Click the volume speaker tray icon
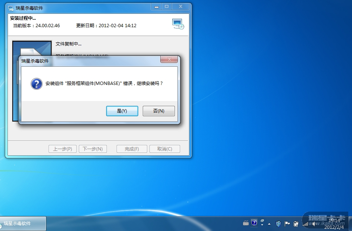Viewport: 352px width, 231px height. pos(314,224)
